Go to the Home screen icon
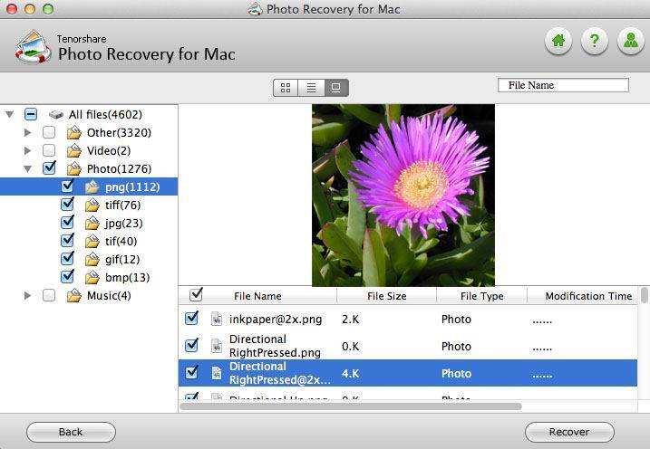The image size is (650, 449). (558, 41)
